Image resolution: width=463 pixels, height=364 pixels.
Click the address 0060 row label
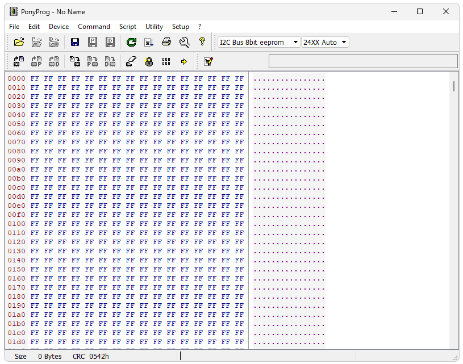(x=16, y=133)
